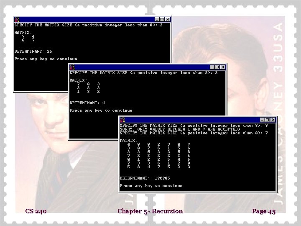
Task: Click 'Press any key to continue' in bottom window
Action: point(151,186)
